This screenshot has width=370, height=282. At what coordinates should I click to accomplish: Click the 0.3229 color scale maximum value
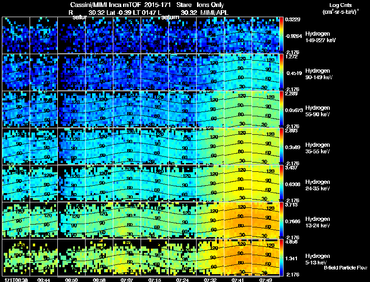(x=293, y=19)
